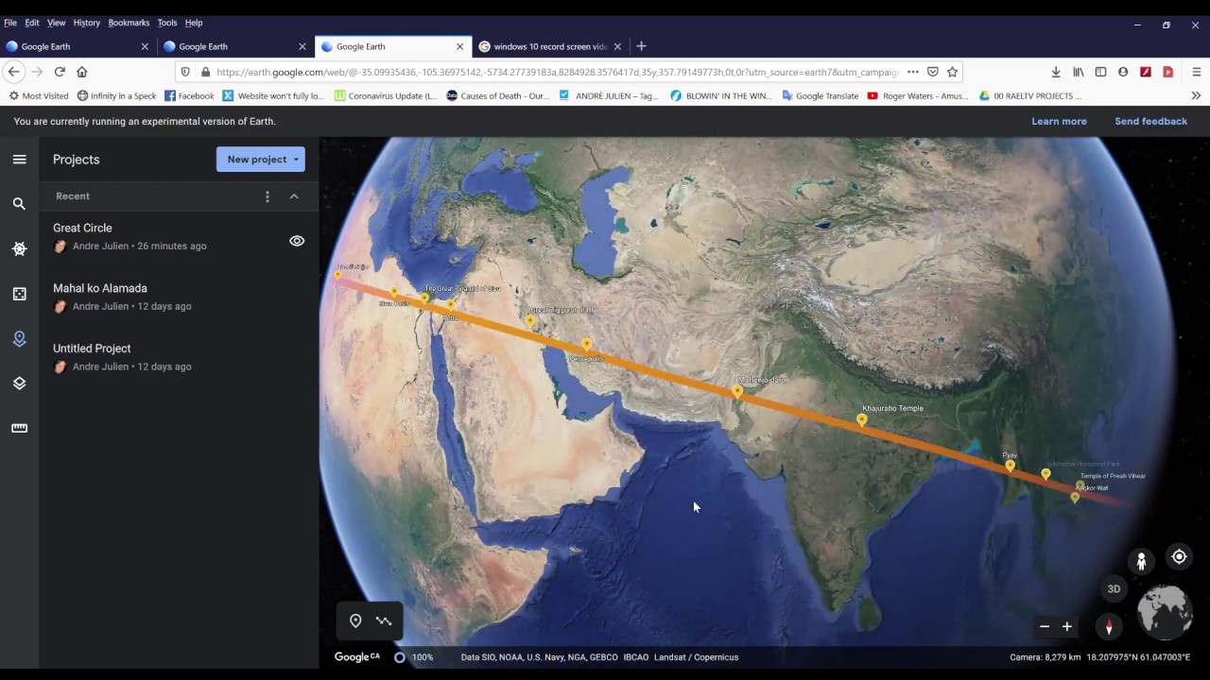Open the Google Earth hamburger menu
The width and height of the screenshot is (1210, 680).
point(19,160)
